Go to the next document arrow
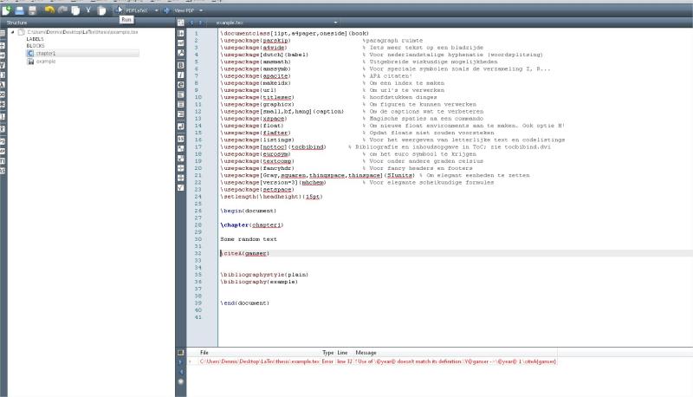The image size is (693, 397). (x=200, y=23)
